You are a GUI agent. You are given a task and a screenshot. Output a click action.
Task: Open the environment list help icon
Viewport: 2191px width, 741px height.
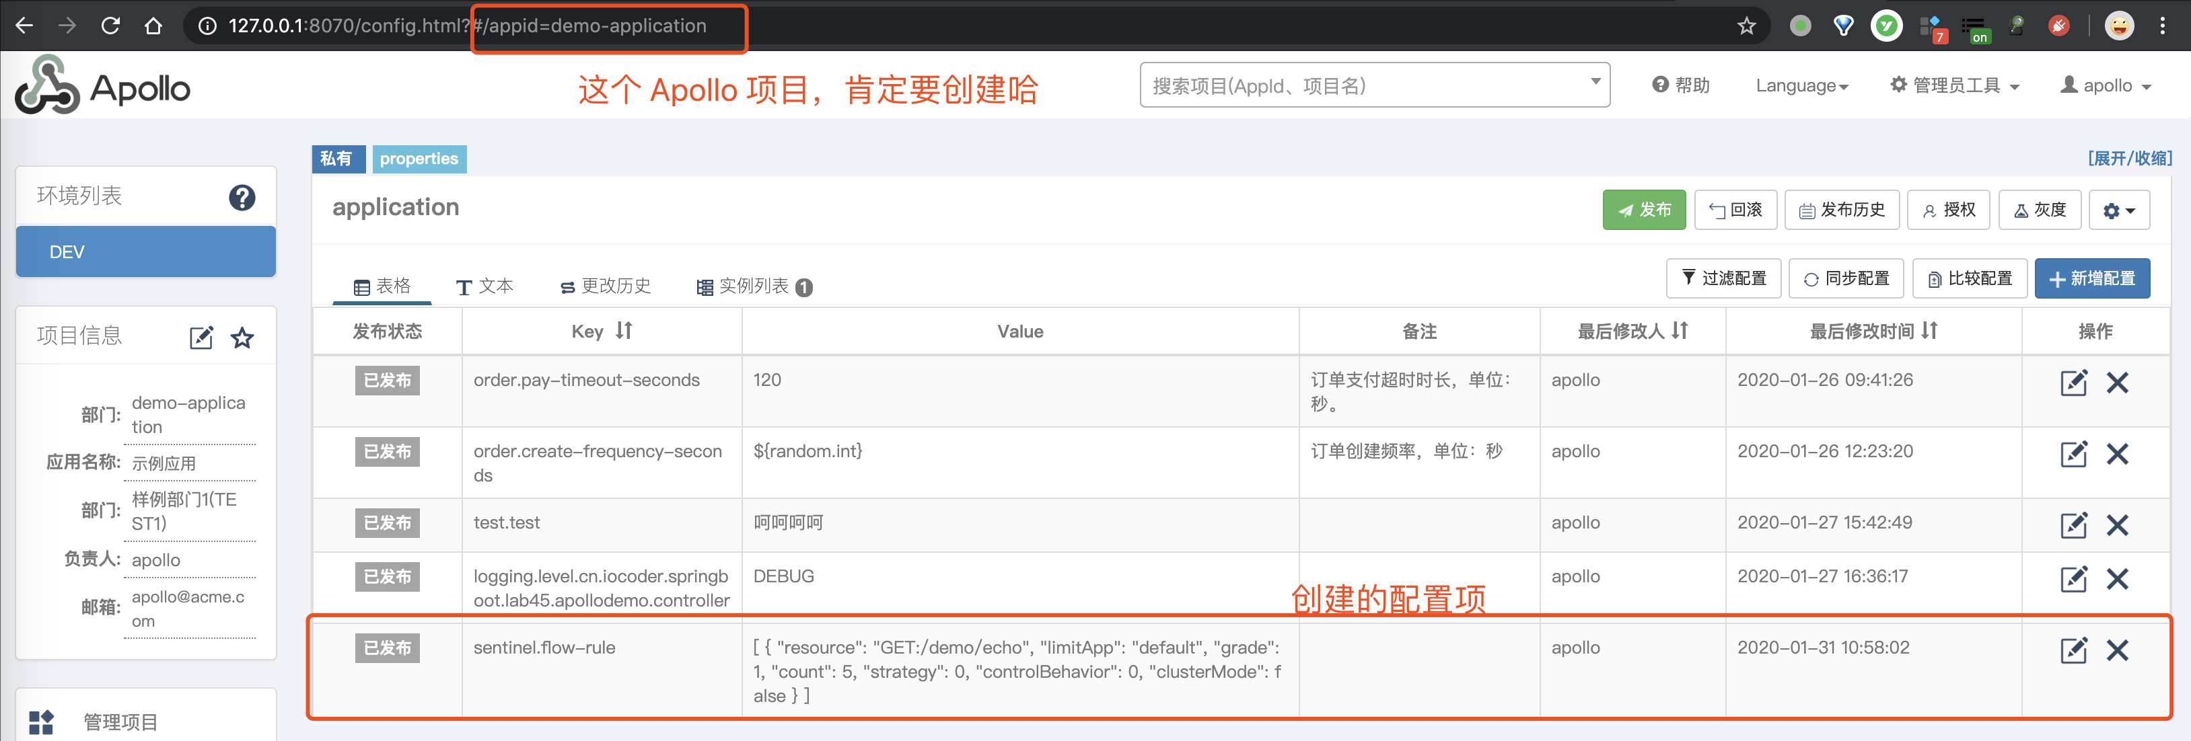[242, 197]
